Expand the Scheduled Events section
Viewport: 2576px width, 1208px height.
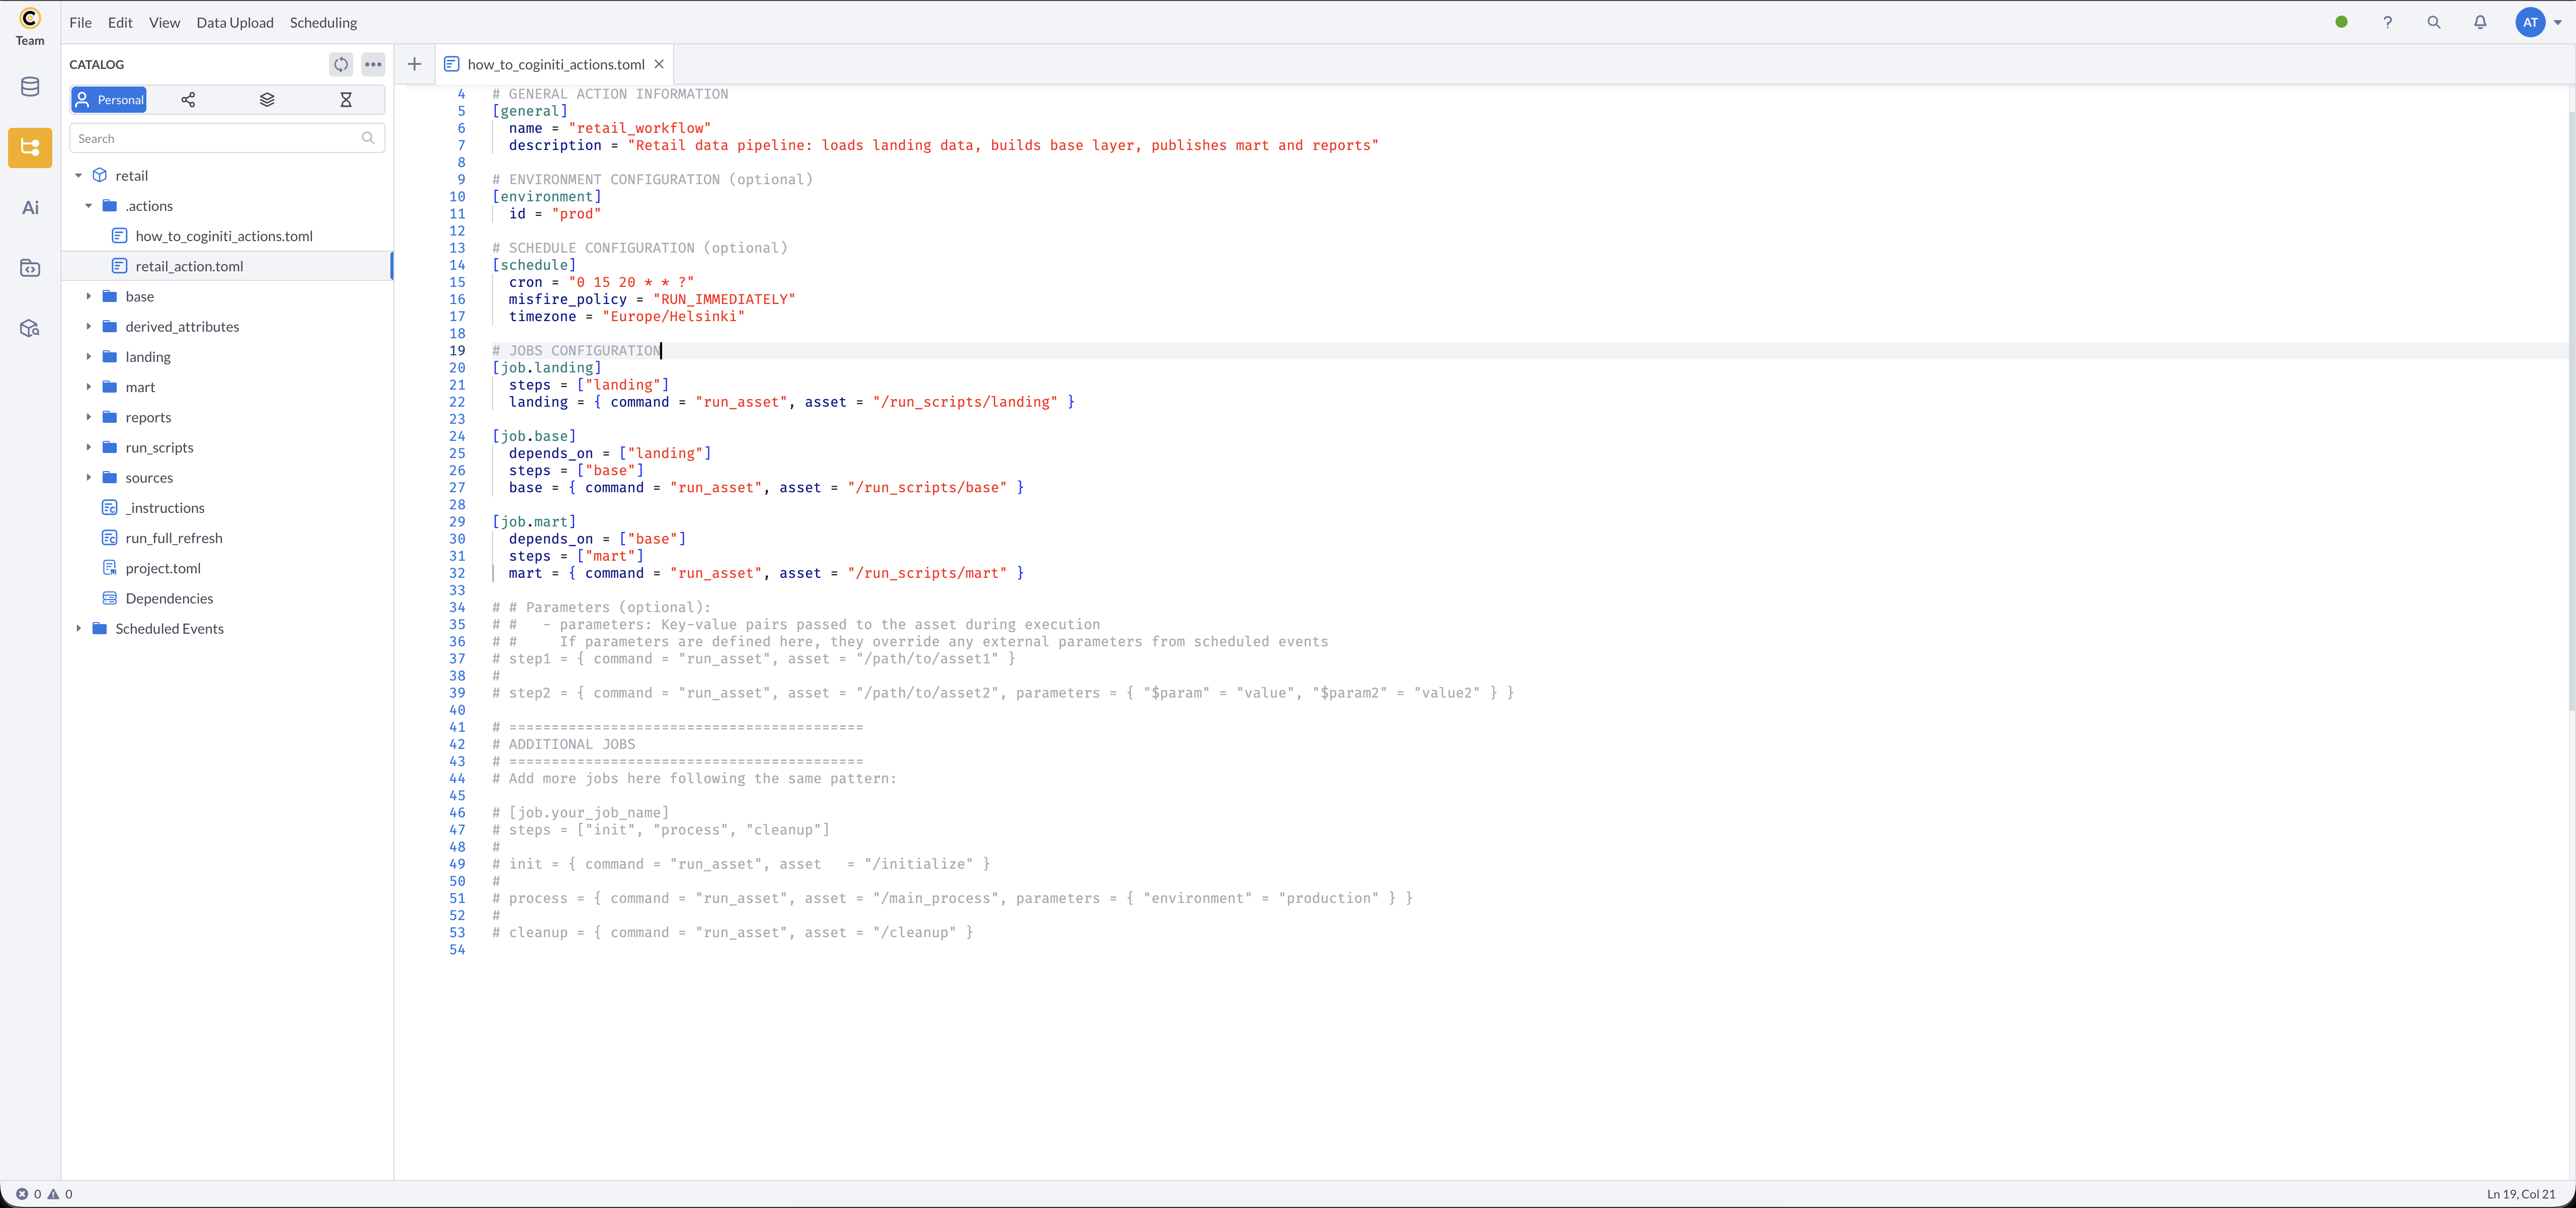pos(78,629)
